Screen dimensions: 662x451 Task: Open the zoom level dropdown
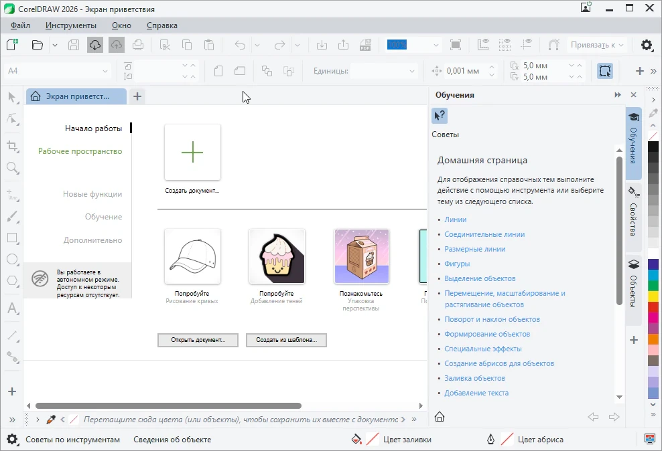tap(436, 45)
